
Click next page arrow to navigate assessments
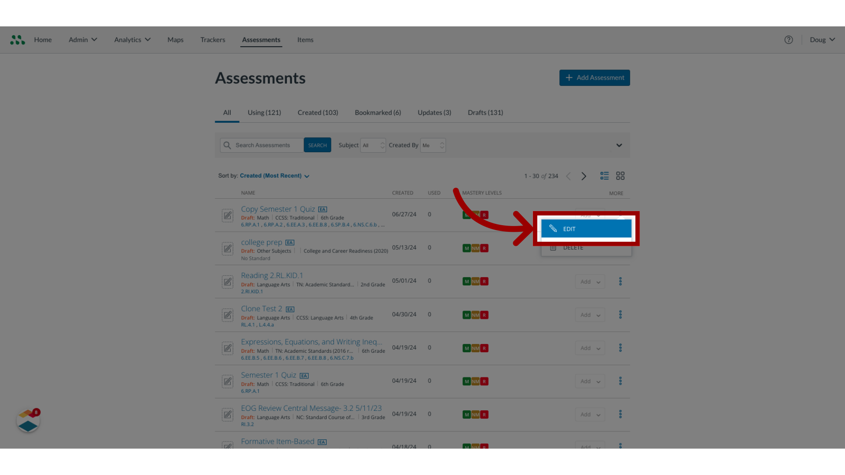tap(584, 176)
